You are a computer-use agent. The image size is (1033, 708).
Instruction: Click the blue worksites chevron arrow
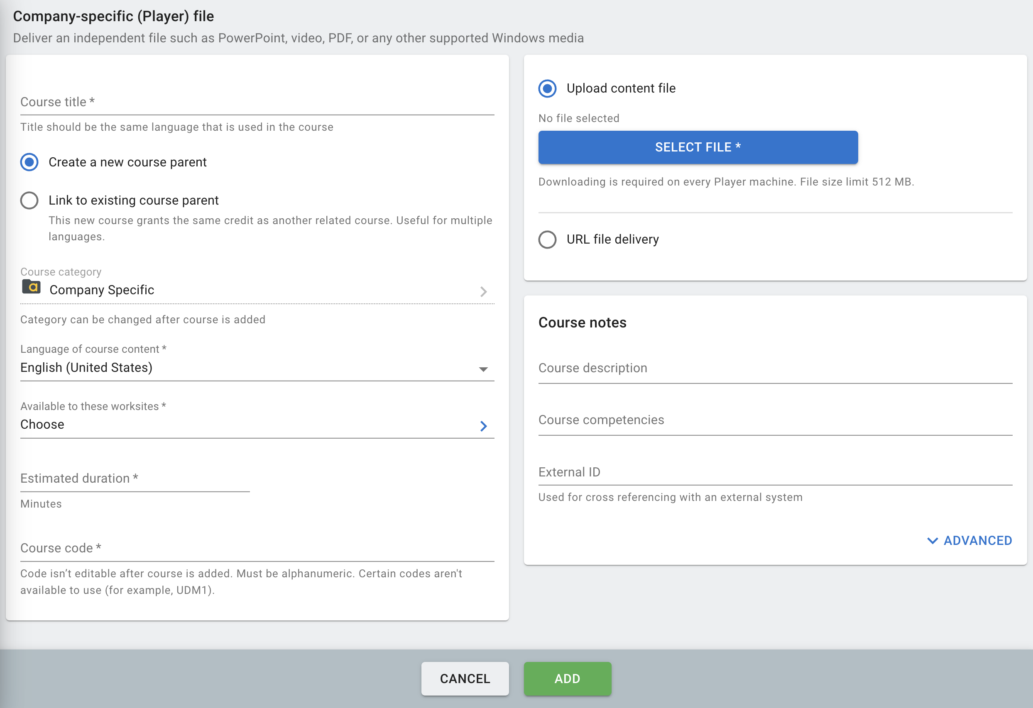(x=484, y=426)
